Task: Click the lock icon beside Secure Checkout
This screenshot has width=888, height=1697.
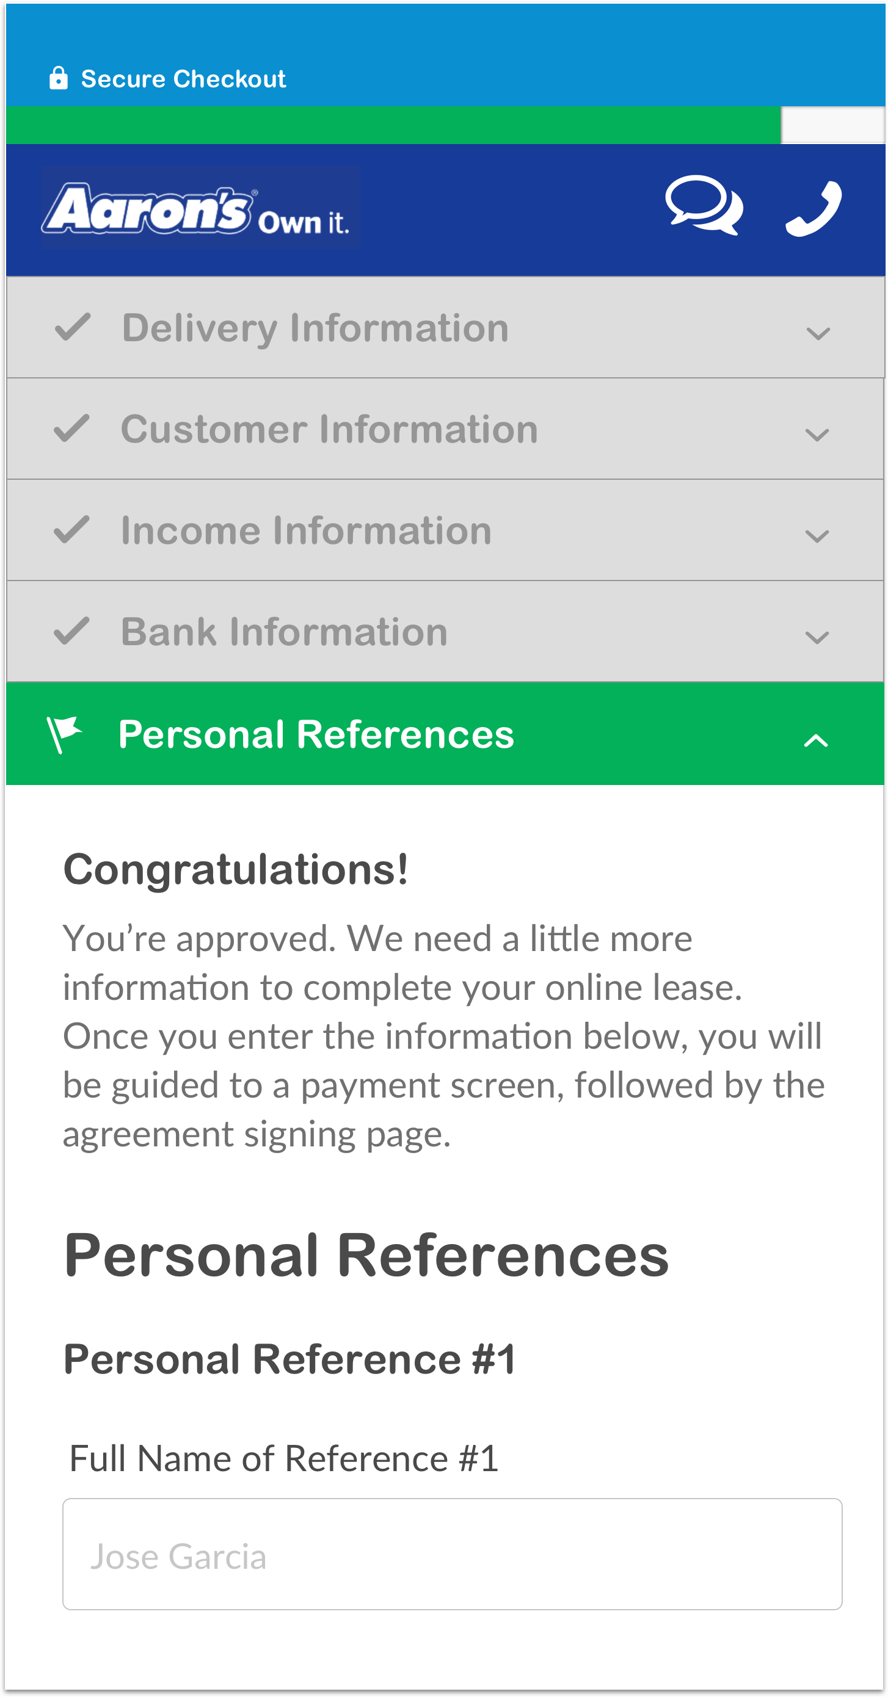Action: coord(59,78)
